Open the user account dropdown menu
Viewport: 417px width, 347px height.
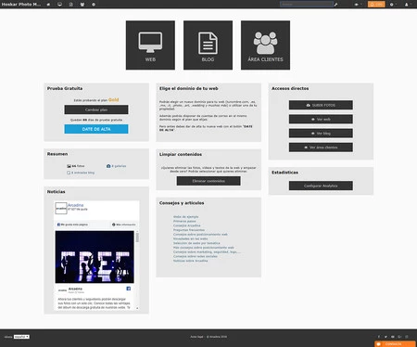click(x=408, y=5)
